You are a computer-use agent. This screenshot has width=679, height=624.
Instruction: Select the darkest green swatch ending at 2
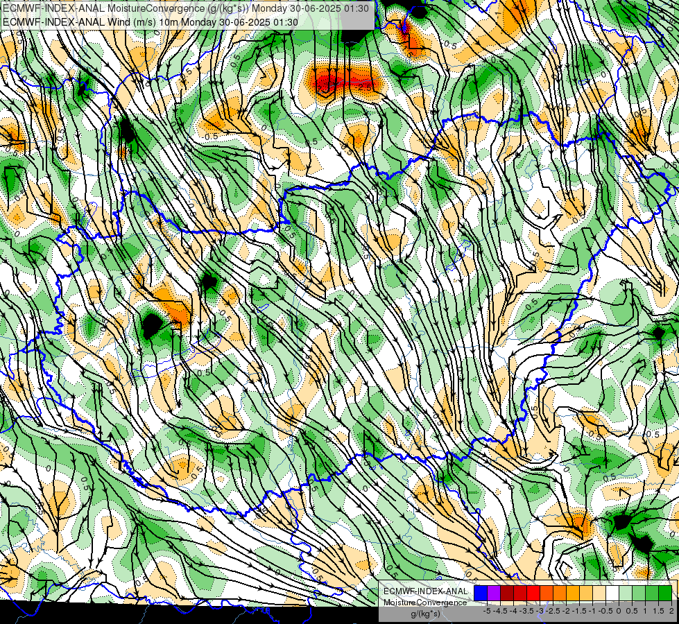[665, 593]
